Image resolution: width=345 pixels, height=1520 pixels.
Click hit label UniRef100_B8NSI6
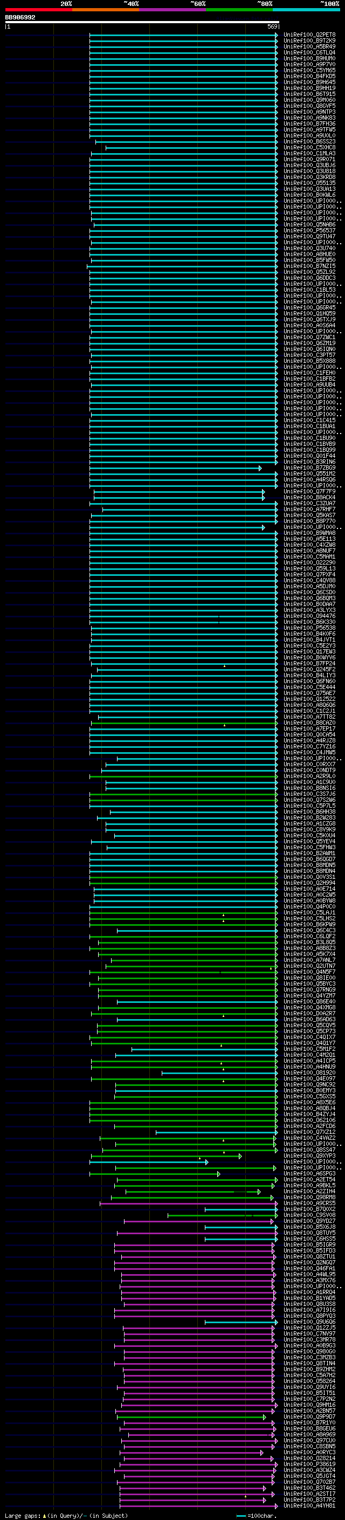tap(309, 788)
